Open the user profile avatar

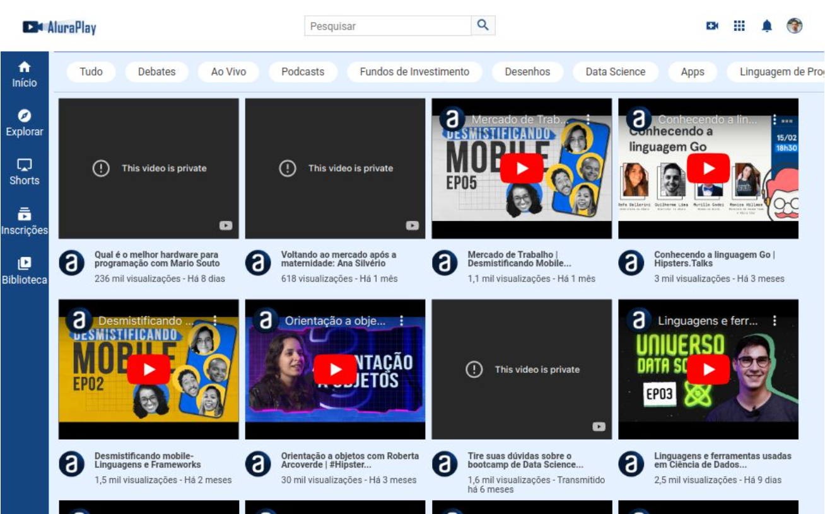[x=795, y=26]
